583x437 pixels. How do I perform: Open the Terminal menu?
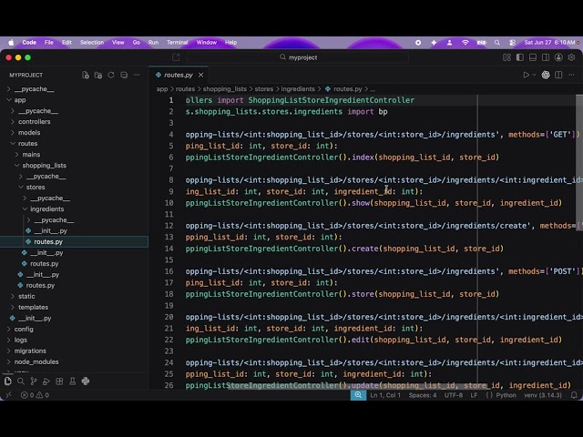click(x=178, y=43)
